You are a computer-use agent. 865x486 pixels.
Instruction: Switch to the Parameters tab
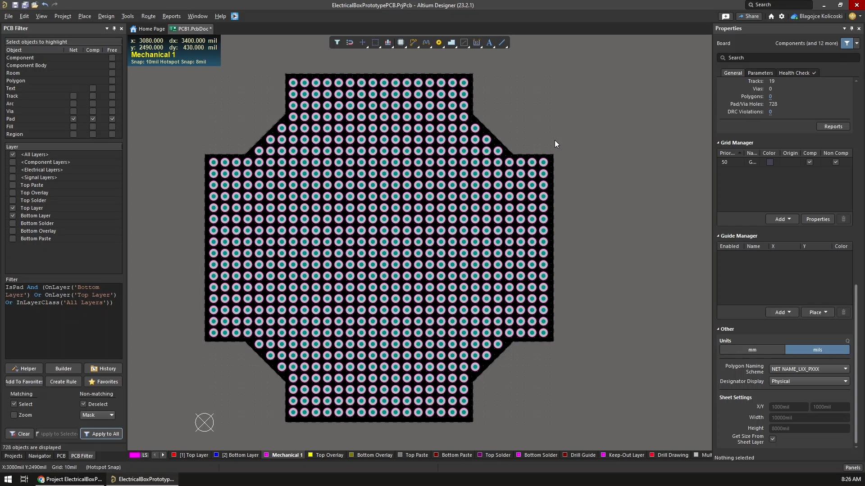point(760,73)
